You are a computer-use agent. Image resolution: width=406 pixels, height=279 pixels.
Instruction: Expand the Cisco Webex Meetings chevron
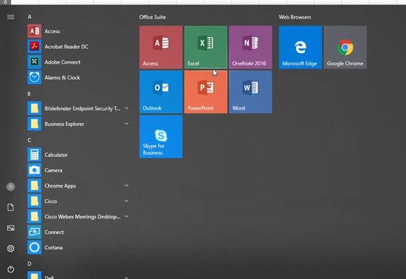[x=127, y=216]
